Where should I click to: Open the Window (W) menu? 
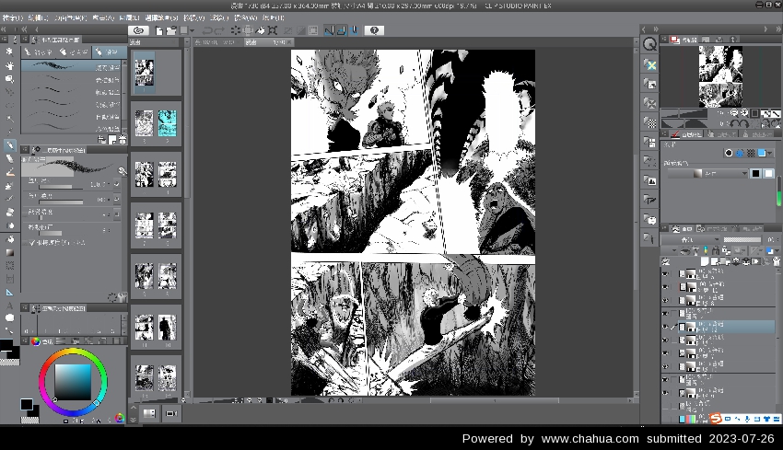click(246, 17)
